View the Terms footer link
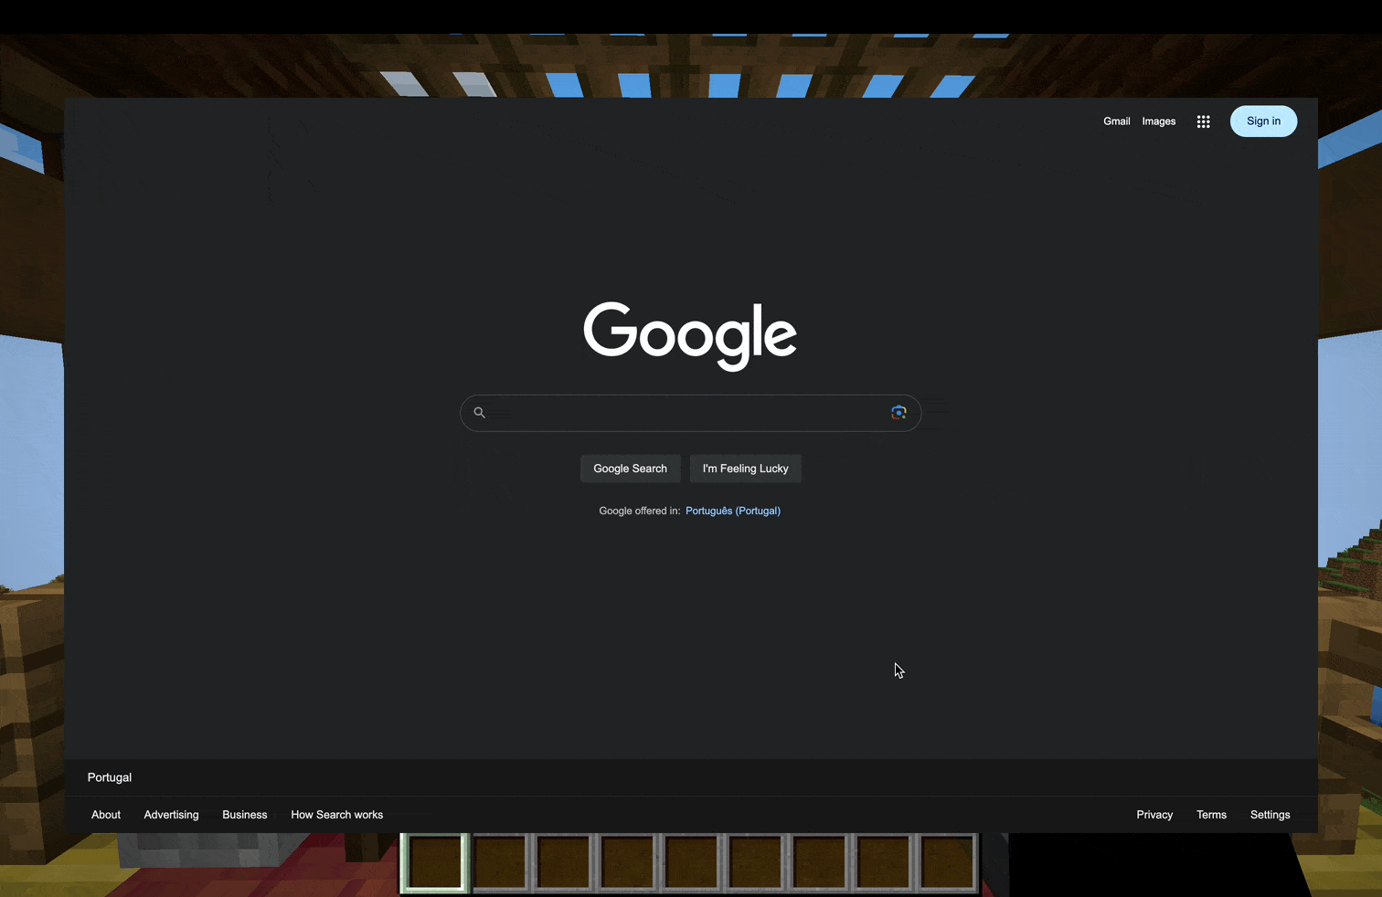 tap(1211, 815)
